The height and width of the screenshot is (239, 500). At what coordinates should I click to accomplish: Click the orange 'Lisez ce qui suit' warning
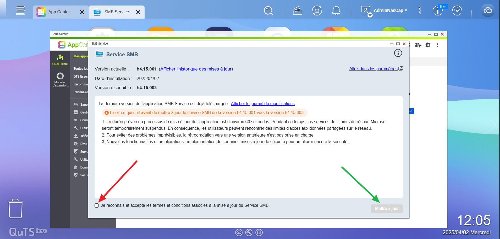point(205,113)
